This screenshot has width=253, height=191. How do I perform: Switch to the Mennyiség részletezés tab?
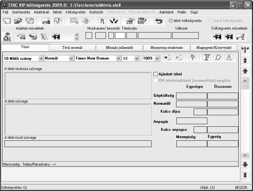tap(167, 47)
